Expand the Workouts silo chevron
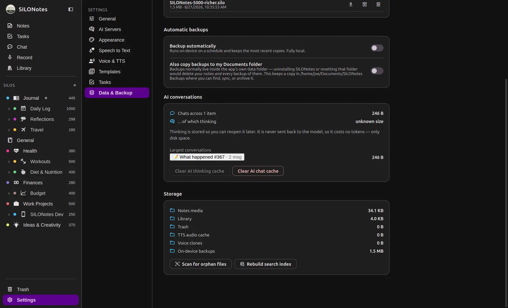 pyautogui.click(x=9, y=162)
